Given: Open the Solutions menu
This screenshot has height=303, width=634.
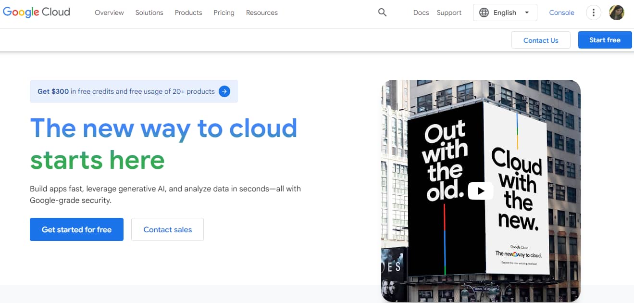Looking at the screenshot, I should (x=149, y=13).
